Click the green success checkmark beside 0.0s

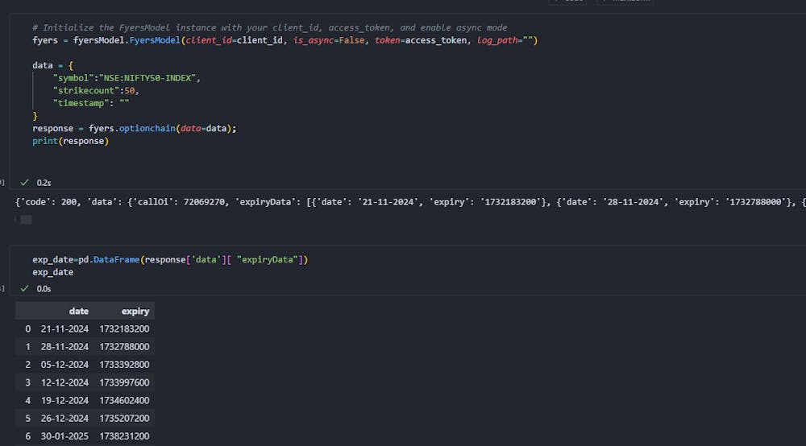pos(24,288)
